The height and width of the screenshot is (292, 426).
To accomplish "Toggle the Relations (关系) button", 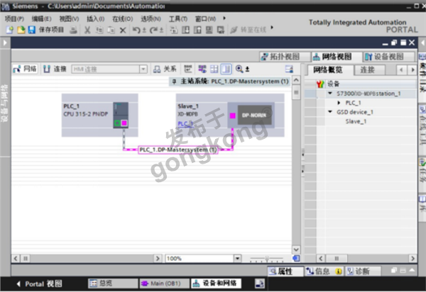I will [165, 69].
